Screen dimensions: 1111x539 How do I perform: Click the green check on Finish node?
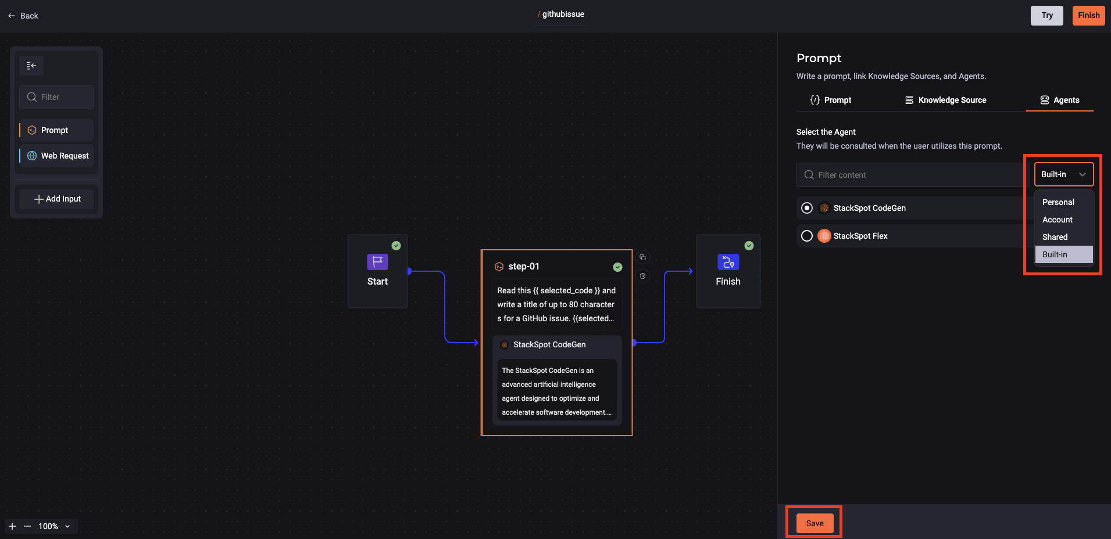749,246
